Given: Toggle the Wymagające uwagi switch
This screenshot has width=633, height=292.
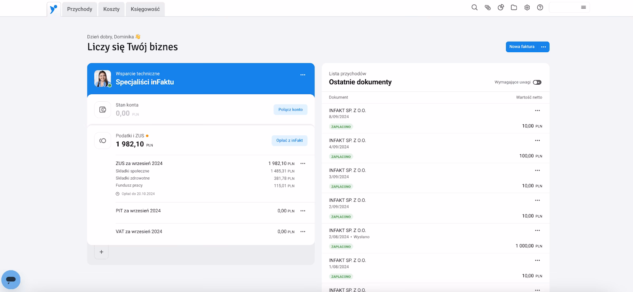Looking at the screenshot, I should tap(537, 82).
